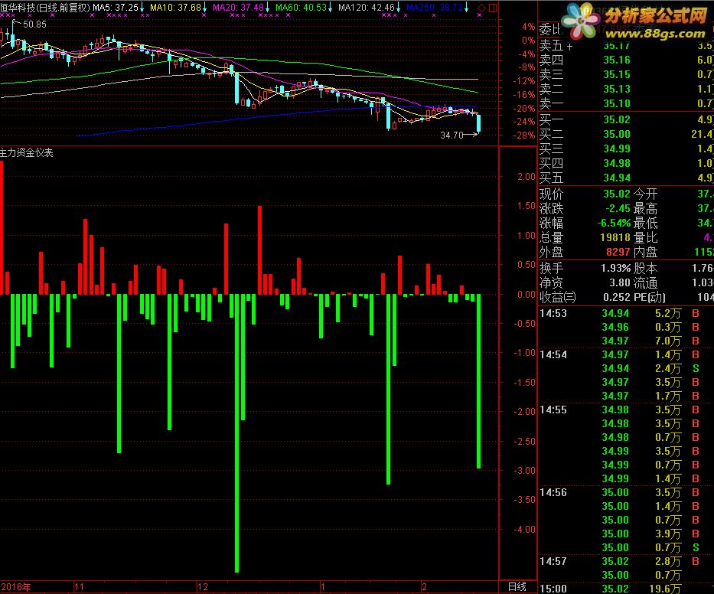
Task: Select the 买三 34.99 bid row
Action: [626, 149]
